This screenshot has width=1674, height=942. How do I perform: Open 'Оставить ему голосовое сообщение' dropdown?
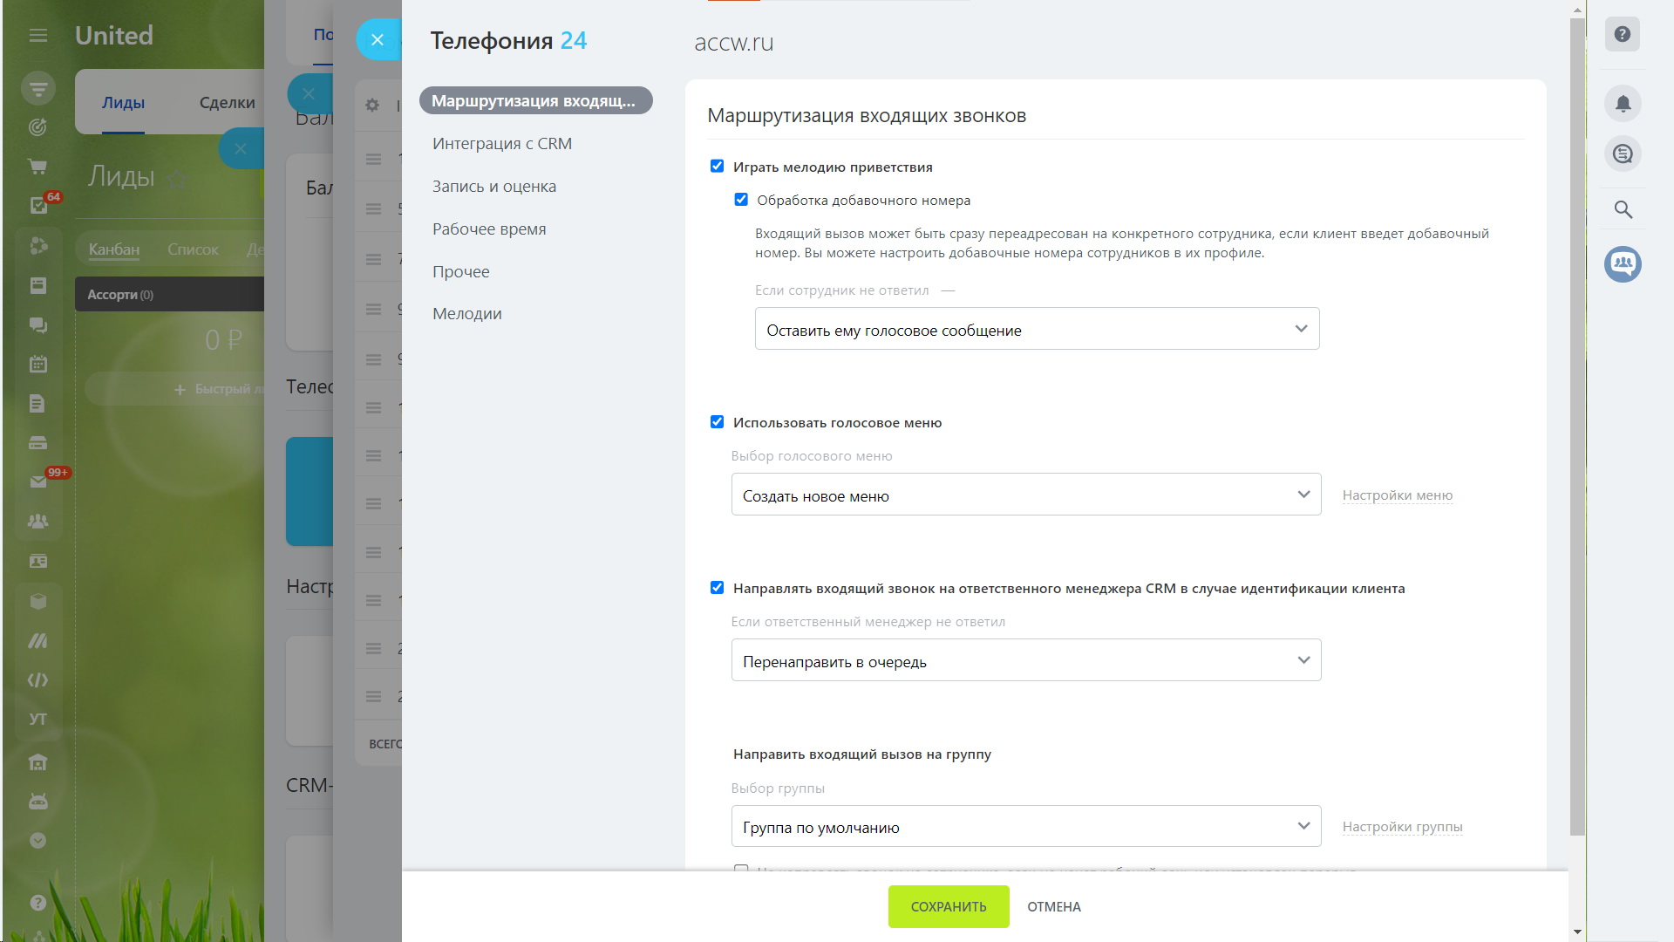(x=1037, y=329)
